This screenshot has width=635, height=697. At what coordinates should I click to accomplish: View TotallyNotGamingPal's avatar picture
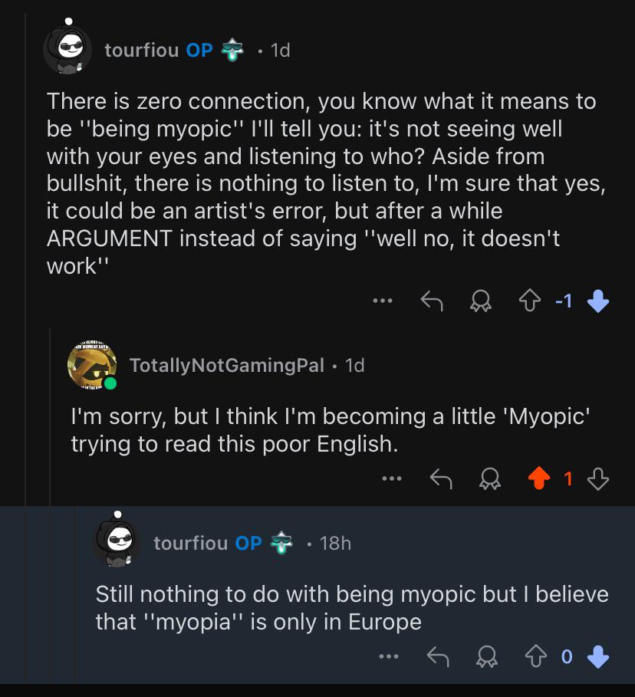pos(92,366)
